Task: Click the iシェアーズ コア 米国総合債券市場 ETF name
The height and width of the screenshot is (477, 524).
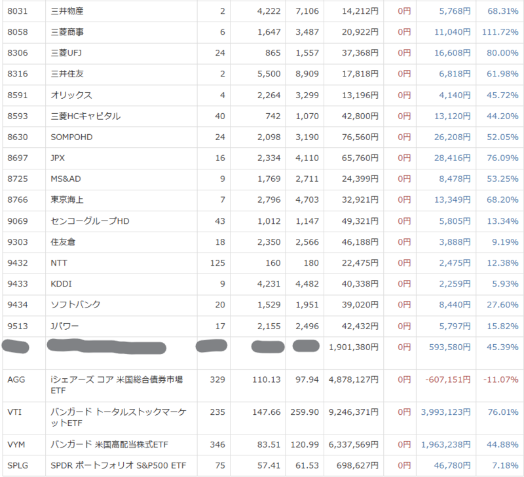Action: point(117,385)
